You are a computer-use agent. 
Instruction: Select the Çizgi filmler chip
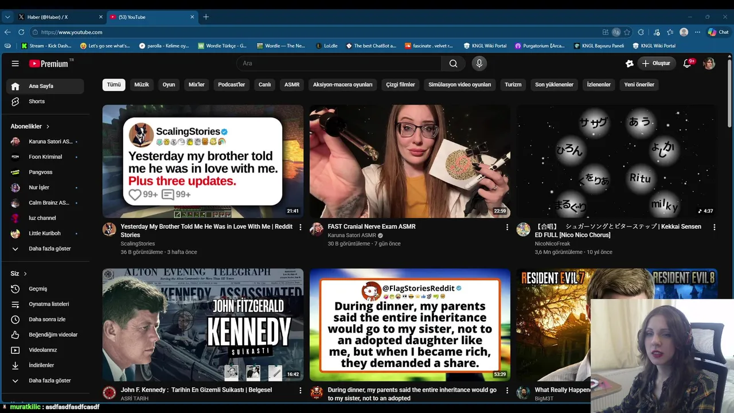400,85
